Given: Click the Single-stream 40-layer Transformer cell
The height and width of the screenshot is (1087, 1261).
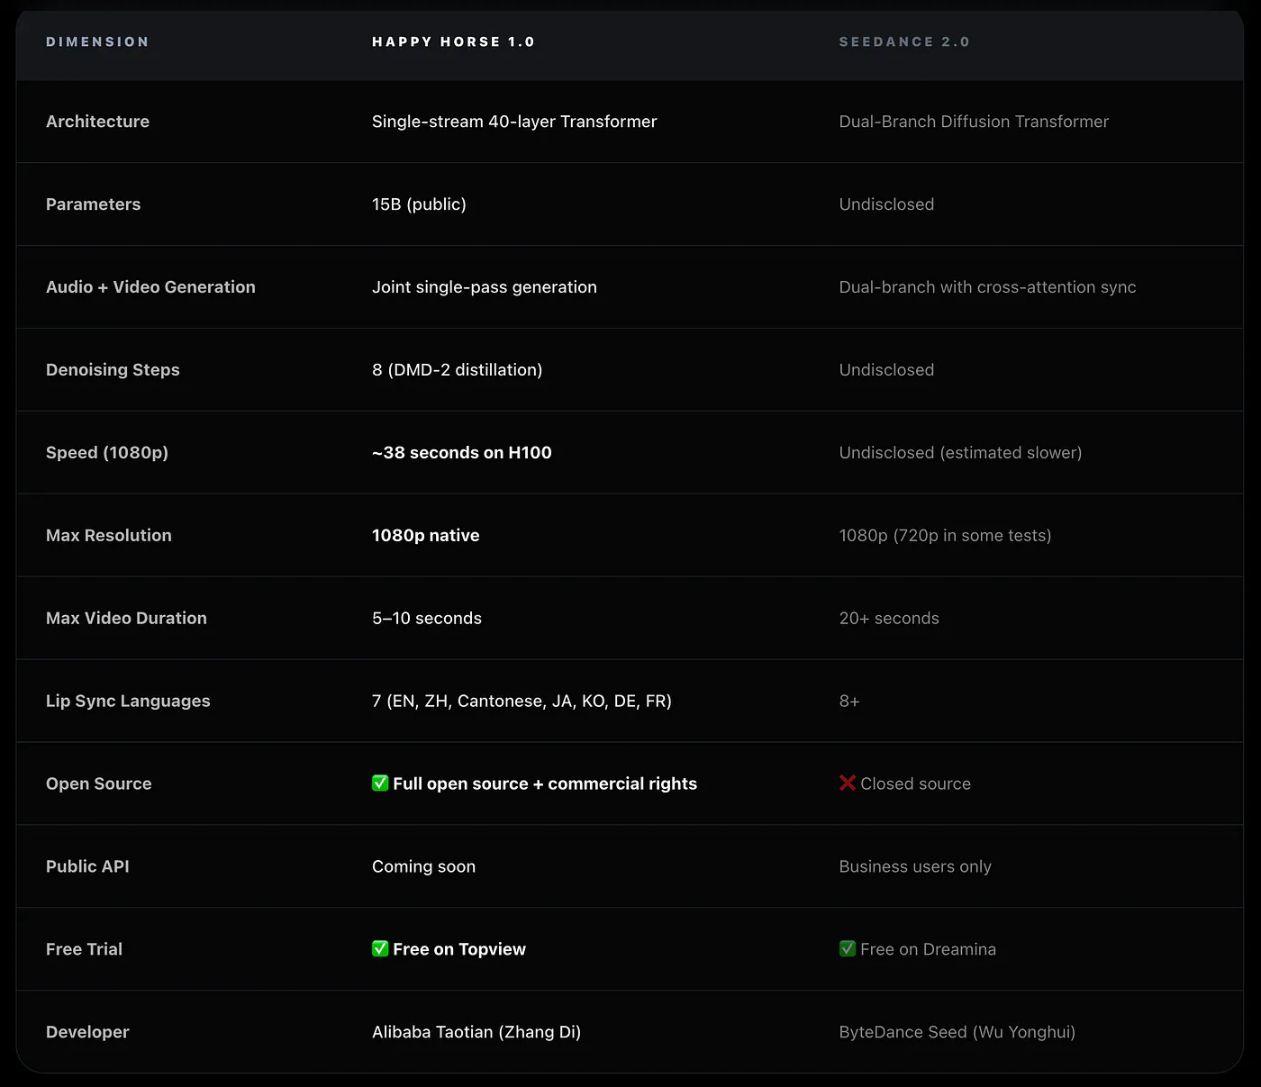Looking at the screenshot, I should [x=514, y=122].
